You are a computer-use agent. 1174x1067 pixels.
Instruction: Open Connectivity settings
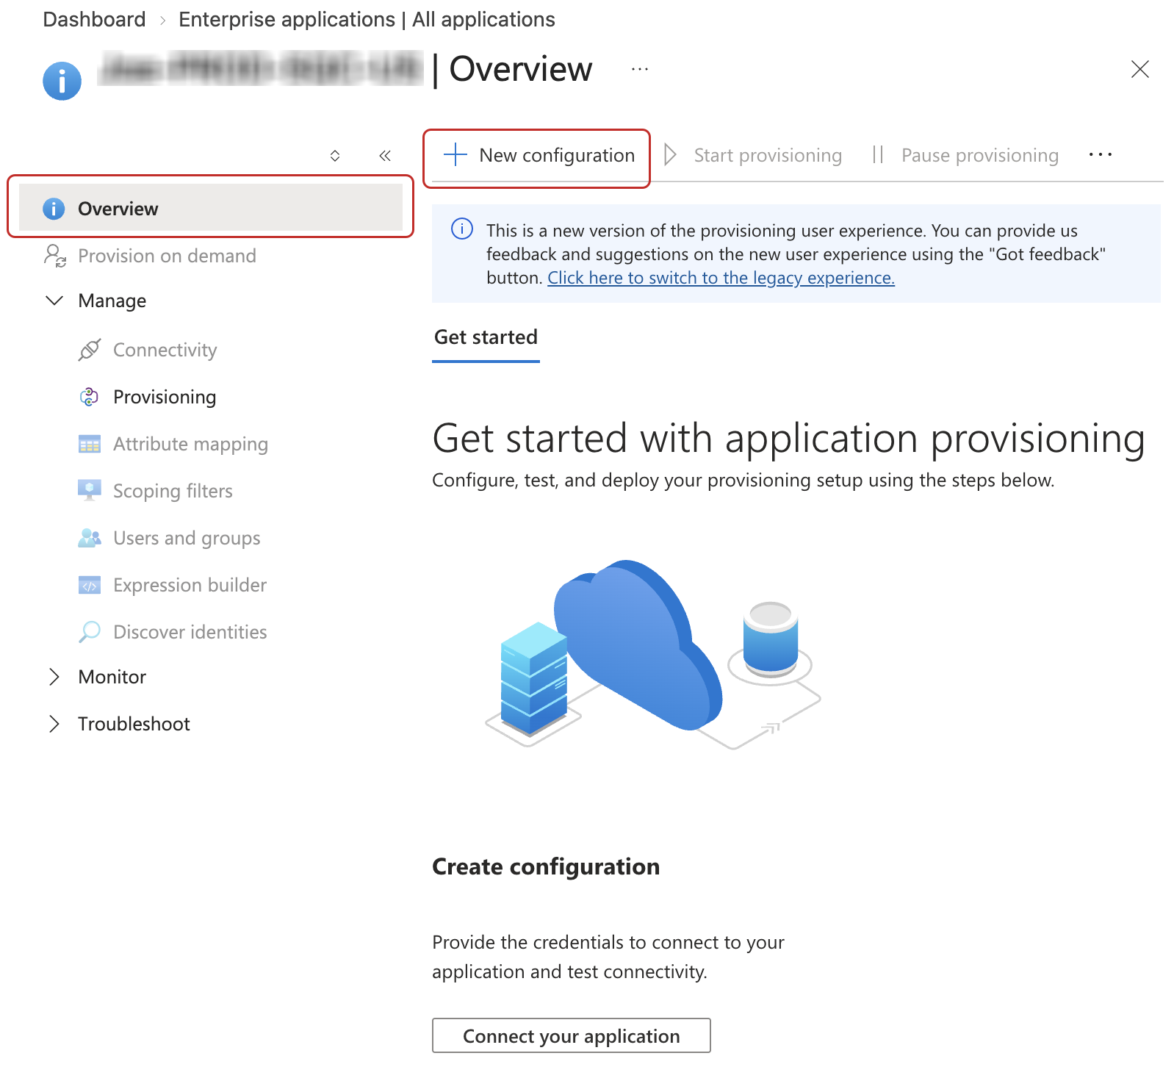click(x=165, y=350)
